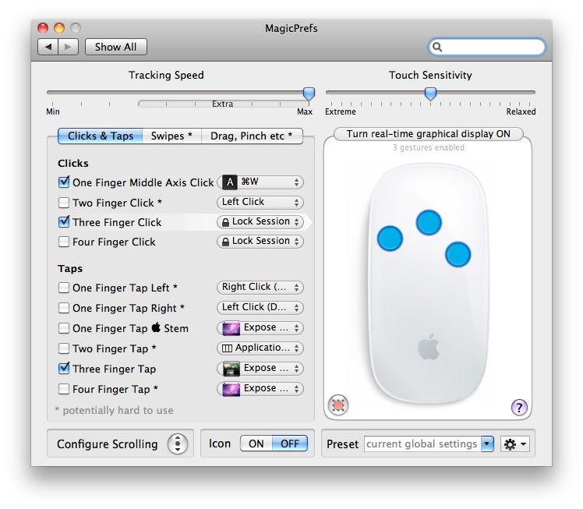Image resolution: width=583 pixels, height=509 pixels.
Task: Click the "3 gestures enabled" text
Action: [x=429, y=147]
